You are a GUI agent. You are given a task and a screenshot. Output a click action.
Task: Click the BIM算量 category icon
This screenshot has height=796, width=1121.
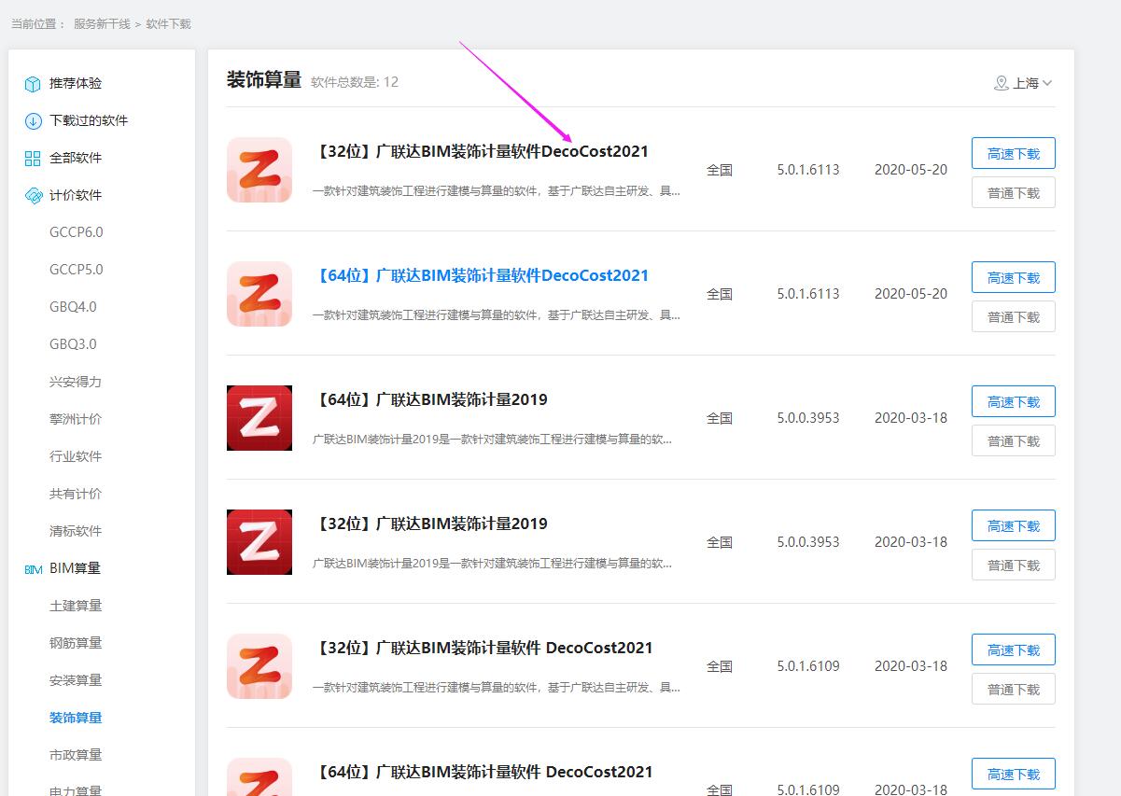pos(33,569)
